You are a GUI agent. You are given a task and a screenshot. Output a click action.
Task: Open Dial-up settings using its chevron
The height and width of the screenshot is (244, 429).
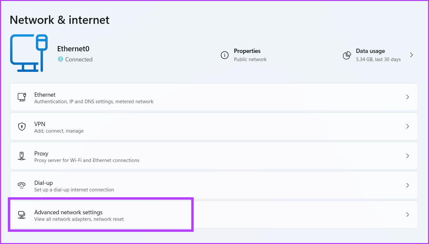(407, 185)
